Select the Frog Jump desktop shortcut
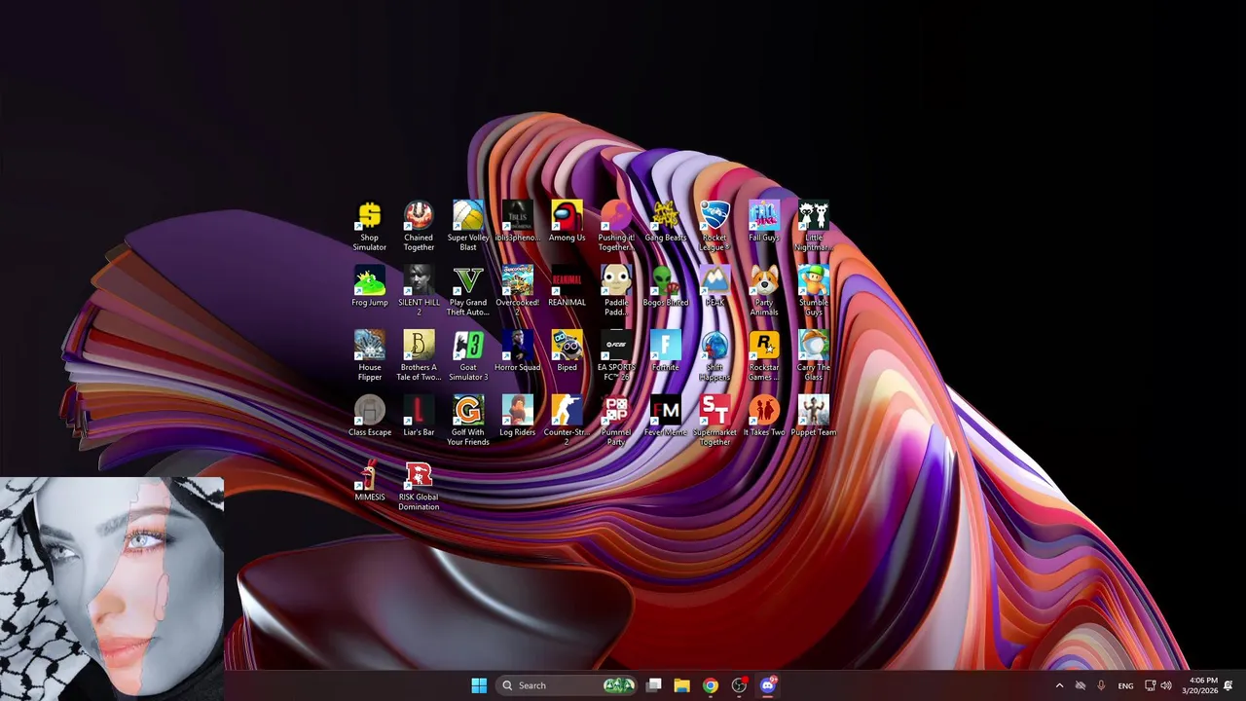 coord(369,286)
